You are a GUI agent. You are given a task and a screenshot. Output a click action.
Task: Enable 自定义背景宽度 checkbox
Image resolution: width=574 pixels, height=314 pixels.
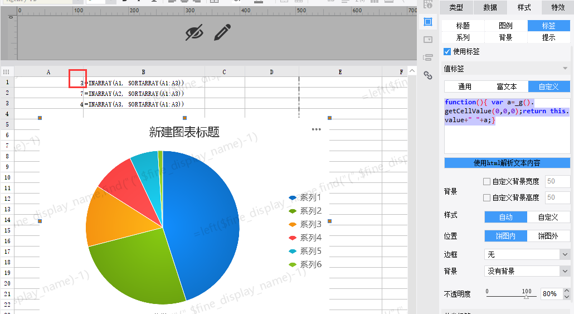pos(487,181)
